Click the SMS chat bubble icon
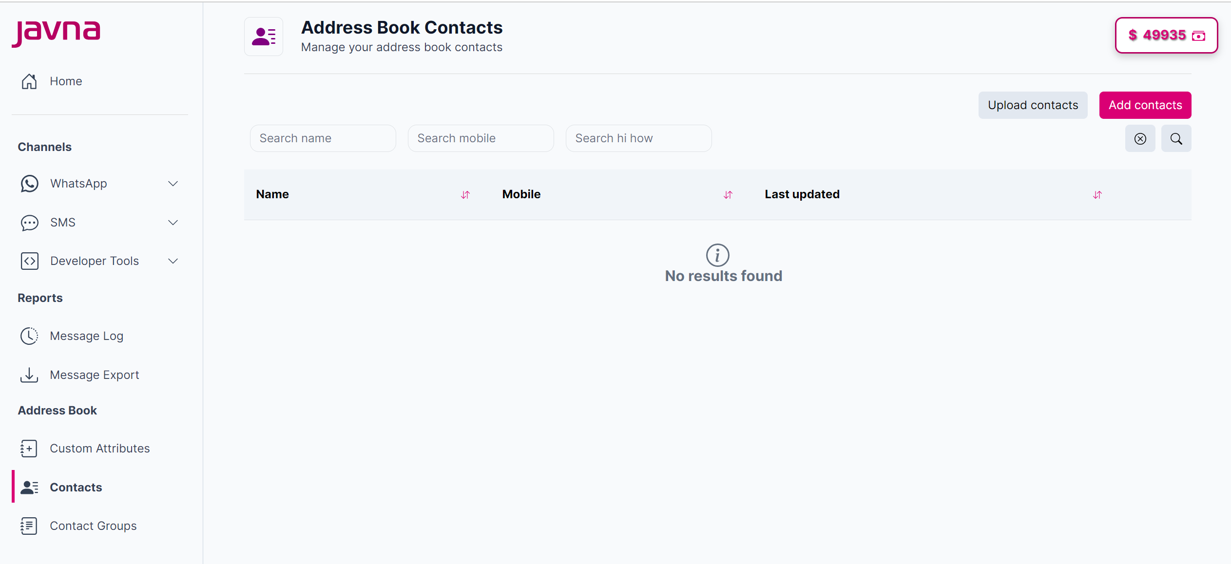Image resolution: width=1231 pixels, height=564 pixels. pos(29,223)
